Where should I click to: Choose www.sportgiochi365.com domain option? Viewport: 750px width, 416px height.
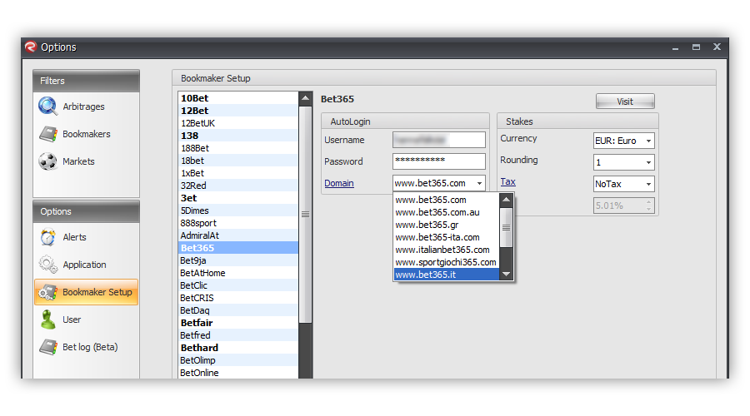point(447,262)
